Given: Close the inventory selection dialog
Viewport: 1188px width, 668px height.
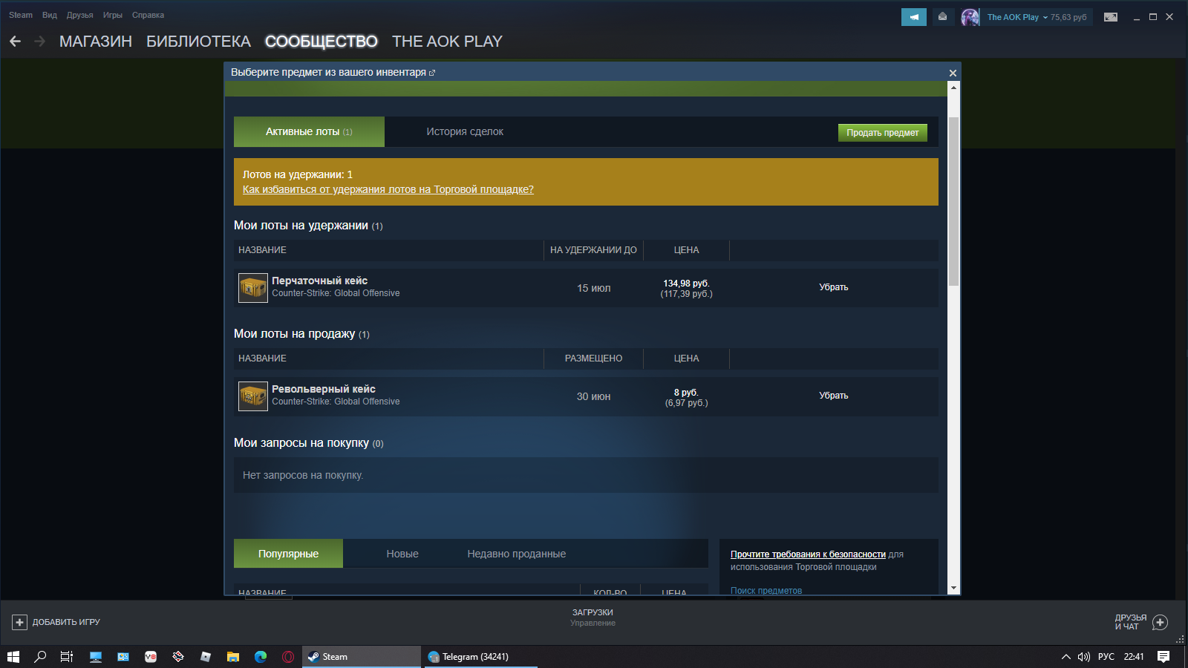Looking at the screenshot, I should [x=953, y=73].
